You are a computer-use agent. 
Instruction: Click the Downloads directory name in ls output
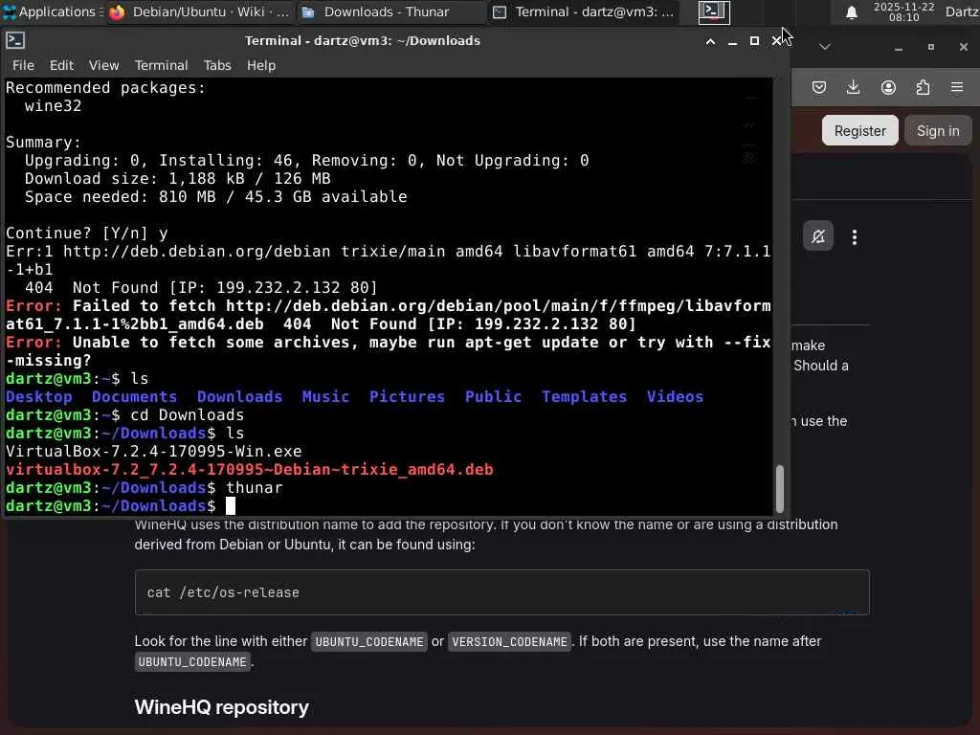[x=239, y=397]
